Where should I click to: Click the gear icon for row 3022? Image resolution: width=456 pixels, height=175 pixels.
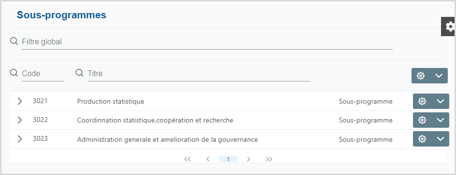point(422,120)
